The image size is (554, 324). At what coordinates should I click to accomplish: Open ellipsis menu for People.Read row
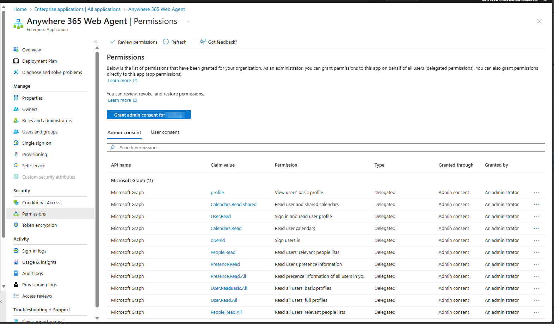537,253
